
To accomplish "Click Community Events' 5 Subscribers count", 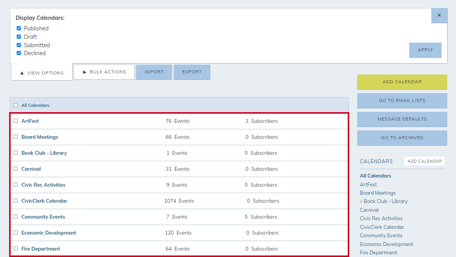I will click(x=261, y=217).
